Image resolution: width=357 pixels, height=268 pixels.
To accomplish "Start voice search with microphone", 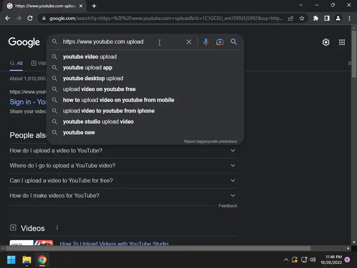I will click(206, 42).
